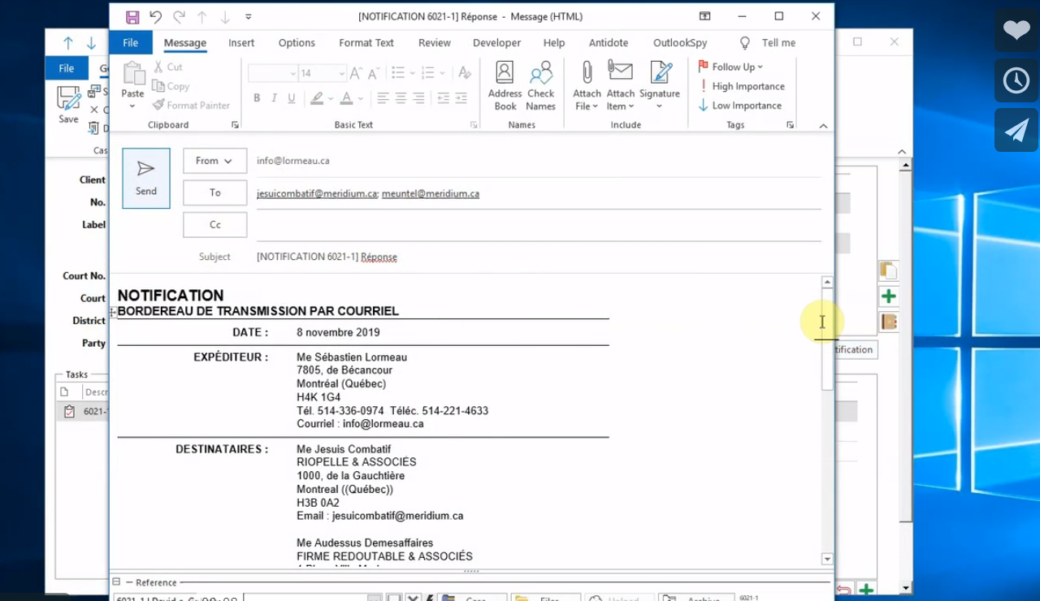Image resolution: width=1040 pixels, height=601 pixels.
Task: Align text left
Action: coord(383,98)
